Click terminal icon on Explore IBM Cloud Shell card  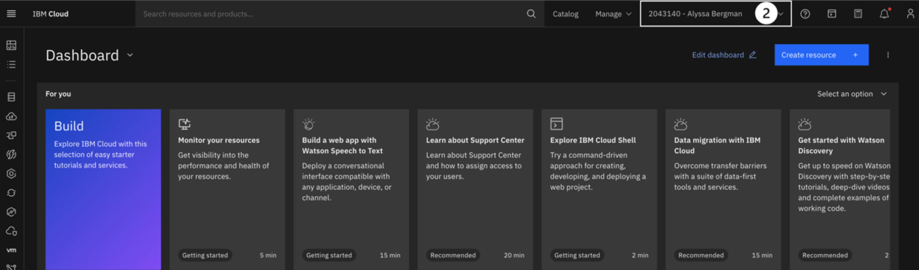point(556,124)
